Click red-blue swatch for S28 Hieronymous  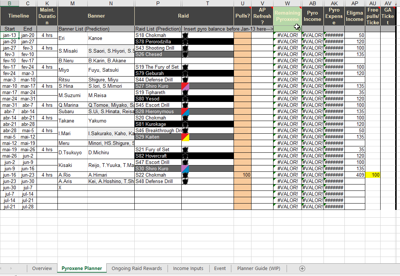[x=185, y=112]
